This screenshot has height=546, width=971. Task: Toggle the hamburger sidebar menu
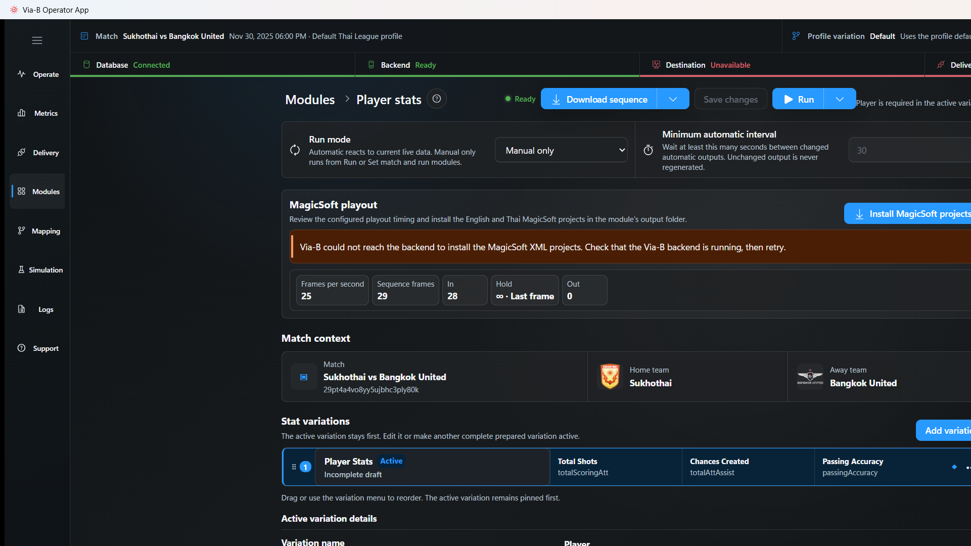coord(37,40)
